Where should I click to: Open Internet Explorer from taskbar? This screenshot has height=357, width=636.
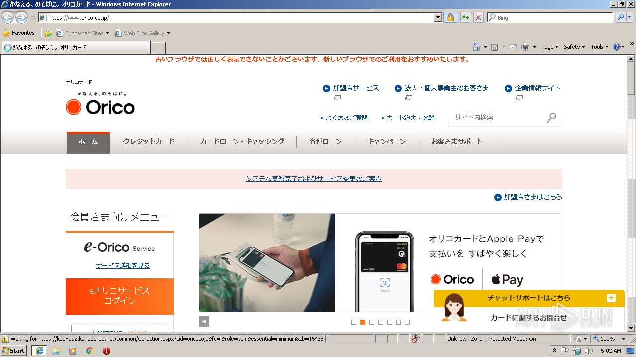point(40,350)
